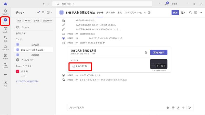Expand new chat options chevron

tap(52, 13)
